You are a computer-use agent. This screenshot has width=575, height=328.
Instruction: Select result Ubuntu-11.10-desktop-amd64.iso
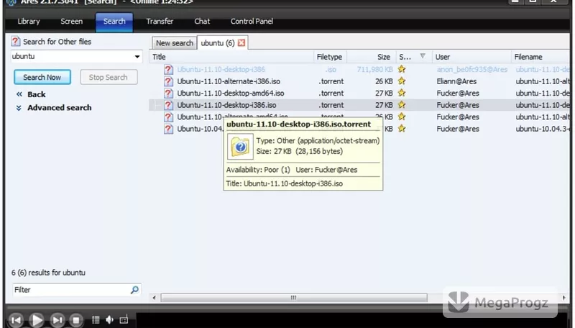coord(231,94)
